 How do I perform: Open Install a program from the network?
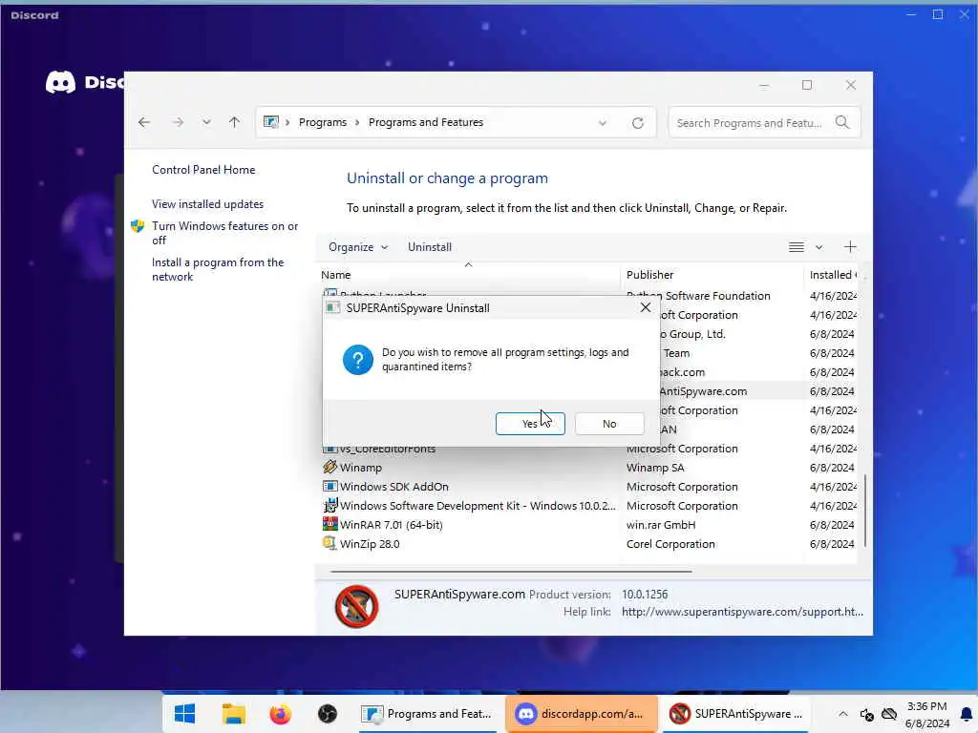tap(218, 269)
